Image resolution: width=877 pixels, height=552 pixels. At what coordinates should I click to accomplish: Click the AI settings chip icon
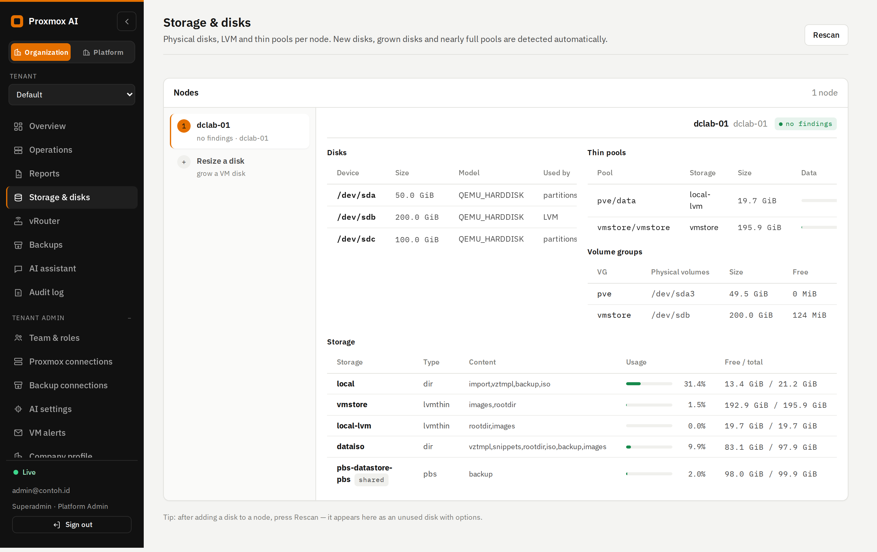18,409
